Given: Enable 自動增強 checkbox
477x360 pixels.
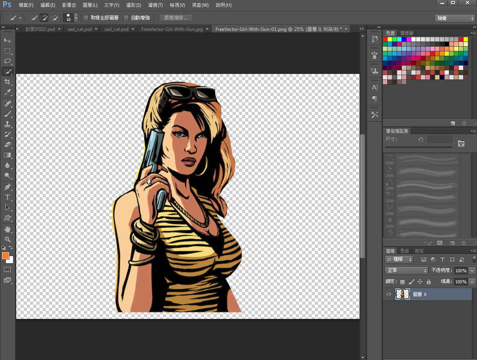Looking at the screenshot, I should click(126, 18).
